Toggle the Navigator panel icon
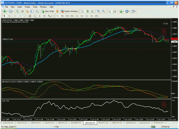The image size is (179, 129). [x=27, y=11]
